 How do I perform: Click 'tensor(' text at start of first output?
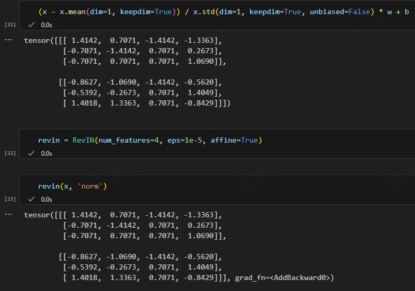pyautogui.click(x=39, y=40)
